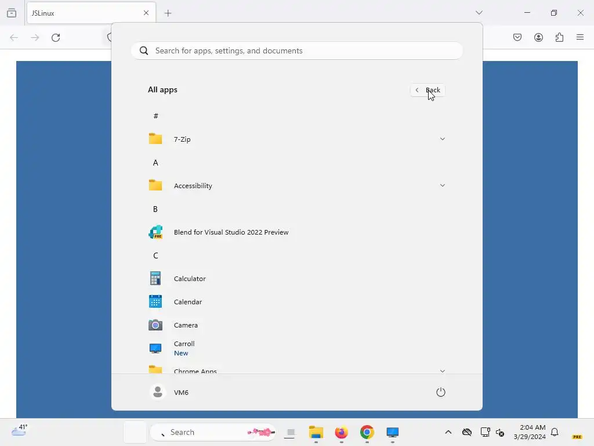
Task: Reload the page in the browser
Action: point(56,38)
